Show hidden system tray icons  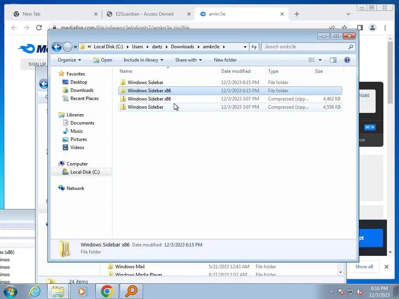(x=331, y=292)
